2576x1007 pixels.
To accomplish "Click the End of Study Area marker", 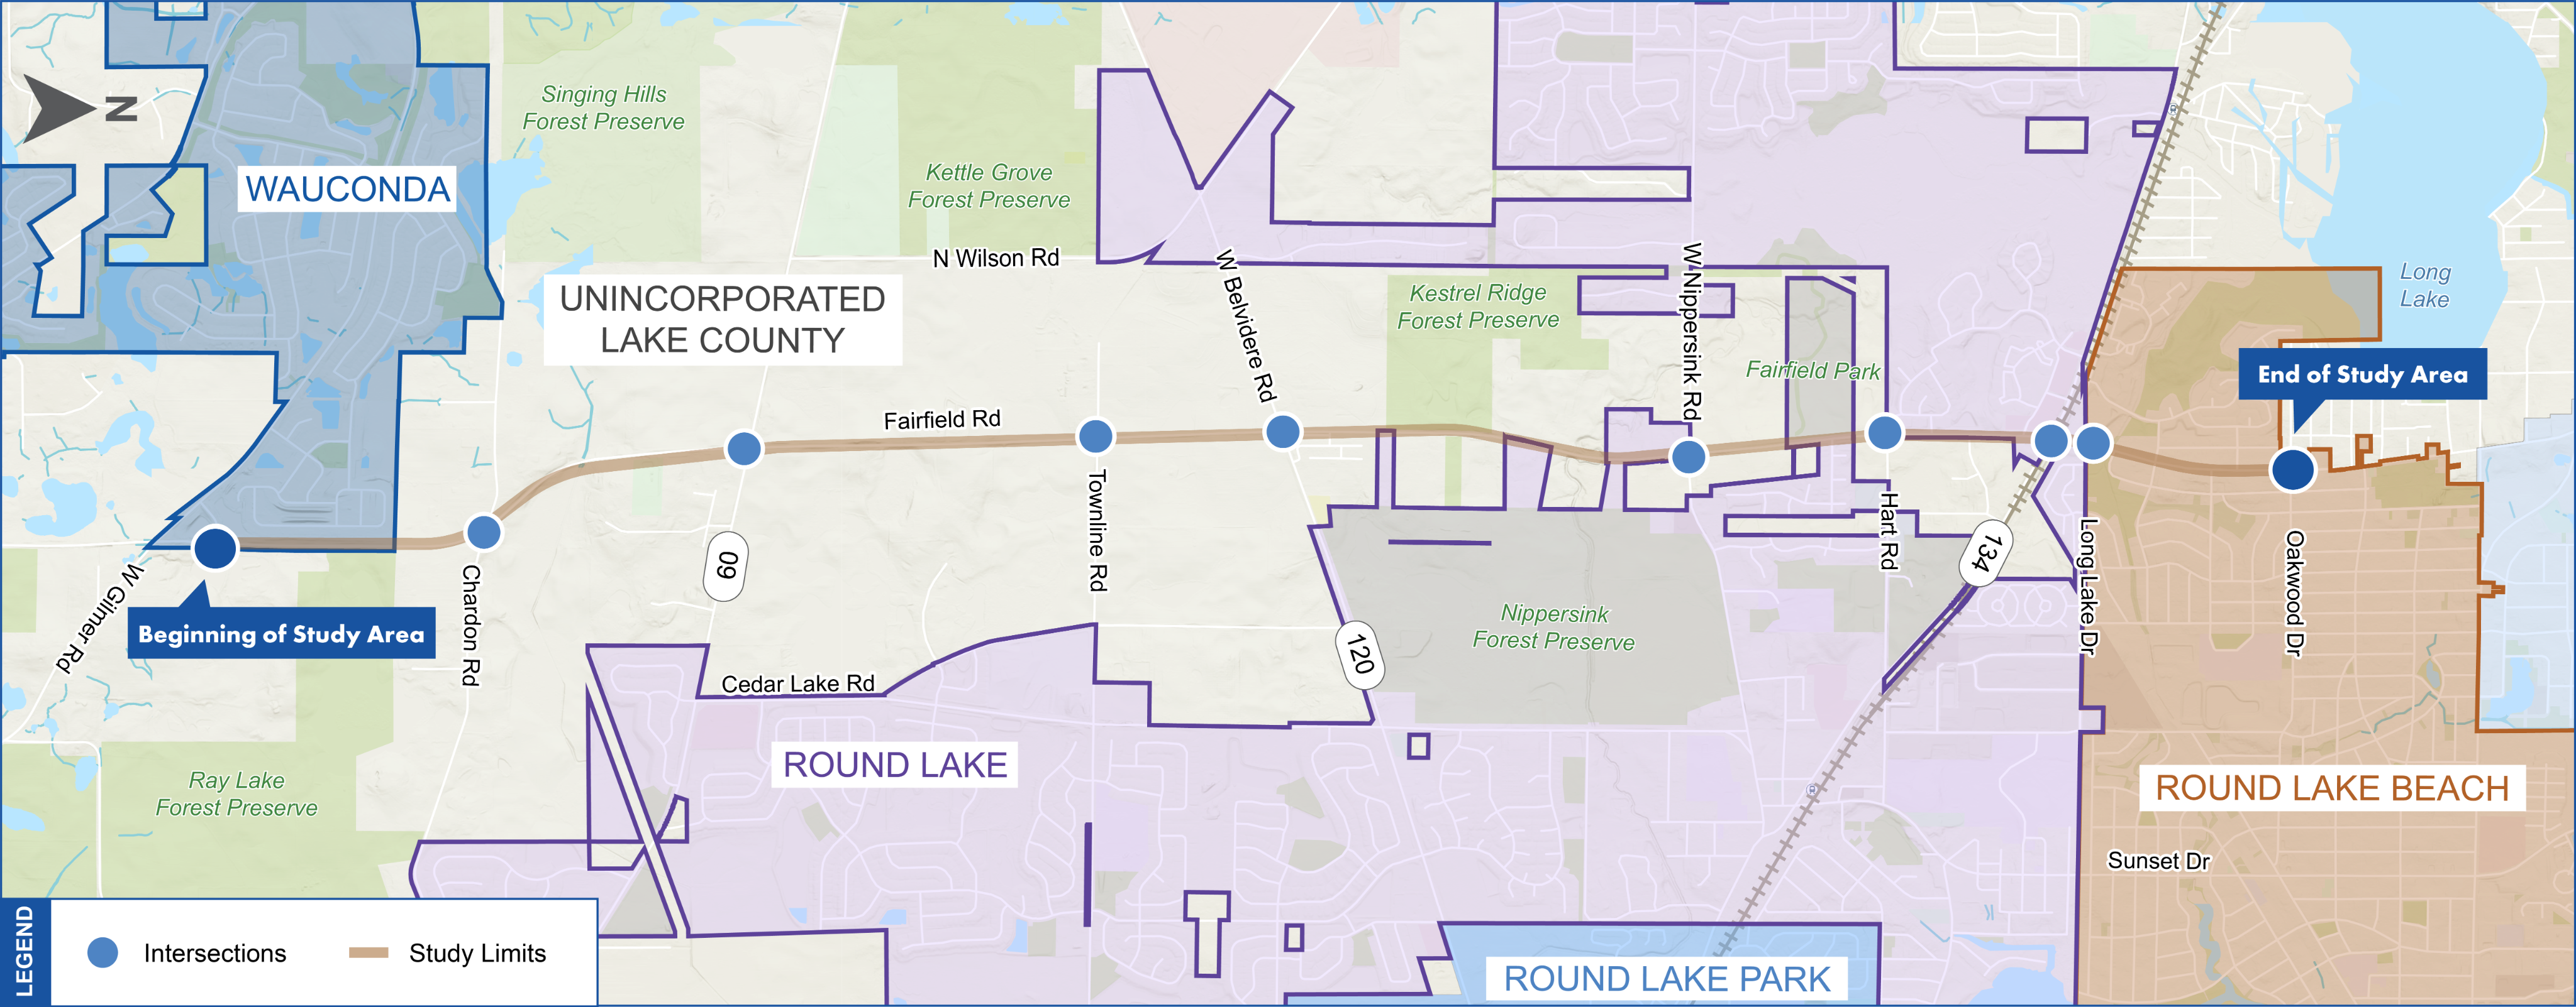I will pyautogui.click(x=2295, y=471).
